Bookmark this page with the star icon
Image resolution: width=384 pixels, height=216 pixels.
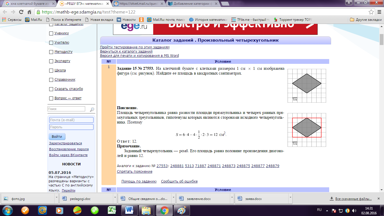pyautogui.click(x=371, y=12)
